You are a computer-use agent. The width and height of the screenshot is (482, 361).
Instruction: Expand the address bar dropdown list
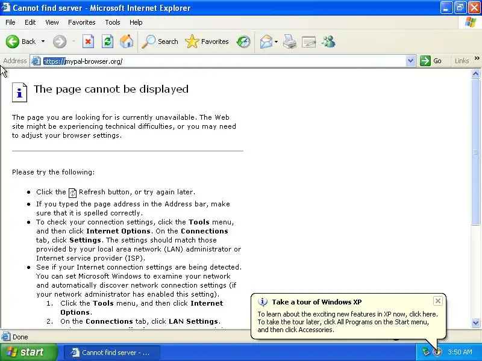pos(410,61)
